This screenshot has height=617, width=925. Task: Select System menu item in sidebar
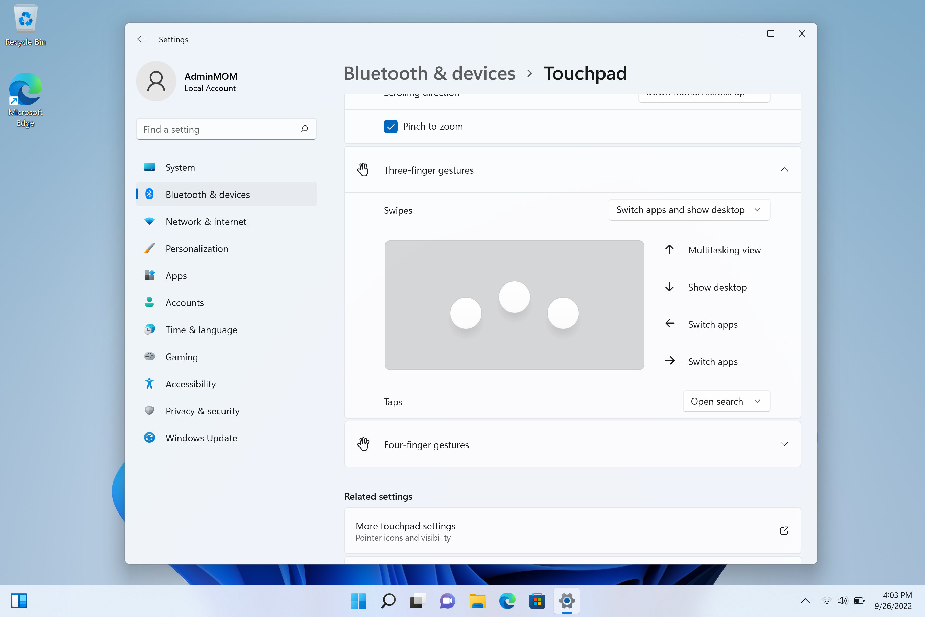180,167
